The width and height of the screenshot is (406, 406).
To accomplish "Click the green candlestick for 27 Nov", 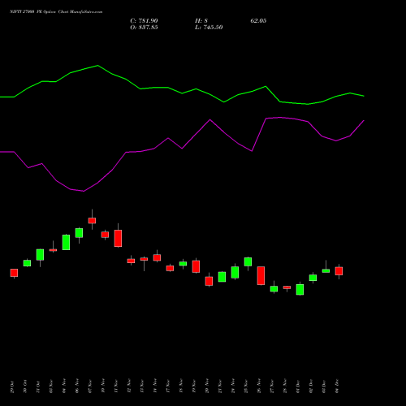I will 274,289.
